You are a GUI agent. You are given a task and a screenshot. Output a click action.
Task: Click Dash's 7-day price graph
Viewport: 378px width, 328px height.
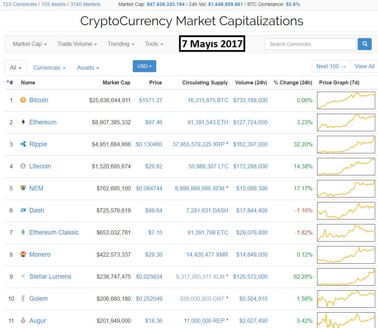(346, 211)
